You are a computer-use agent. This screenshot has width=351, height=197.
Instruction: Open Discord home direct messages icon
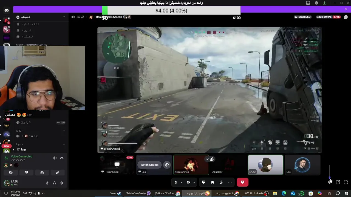coord(7,10)
